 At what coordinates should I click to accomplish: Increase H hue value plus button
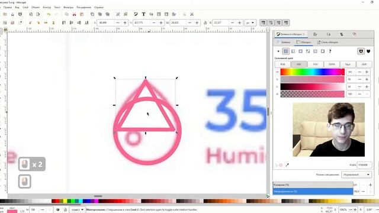click(367, 72)
